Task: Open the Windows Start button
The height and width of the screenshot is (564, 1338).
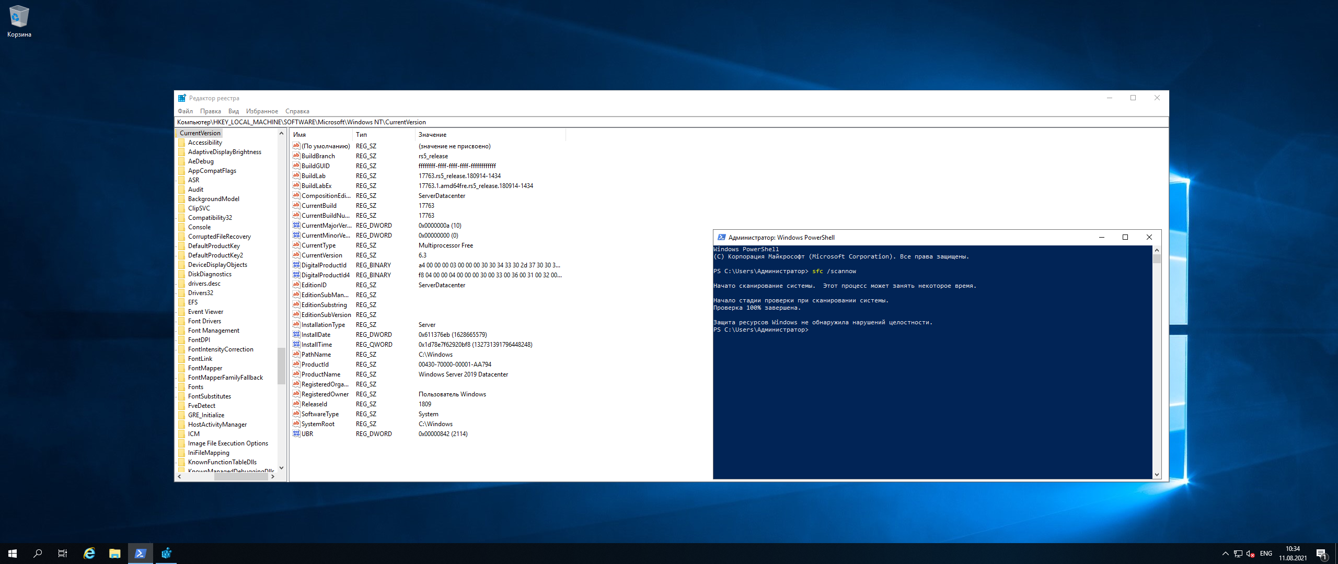Action: pyautogui.click(x=13, y=554)
